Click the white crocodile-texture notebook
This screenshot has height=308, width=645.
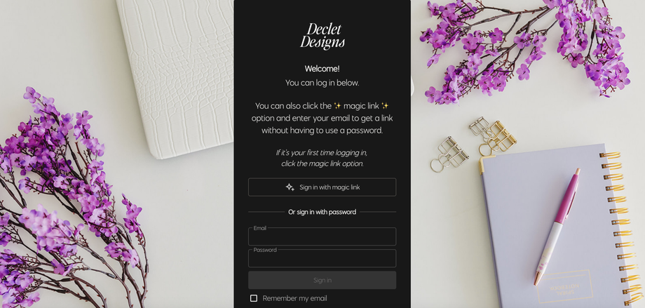tap(176, 79)
